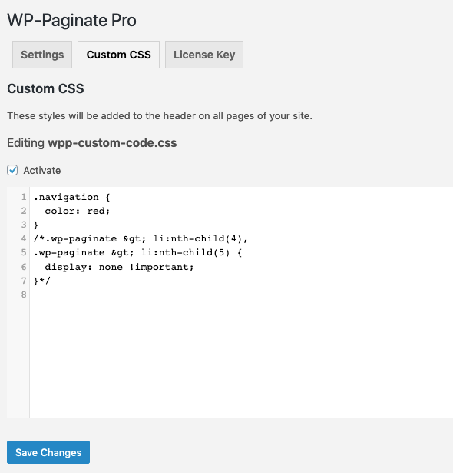
Task: Select the Custom CSS tab
Action: tap(119, 55)
